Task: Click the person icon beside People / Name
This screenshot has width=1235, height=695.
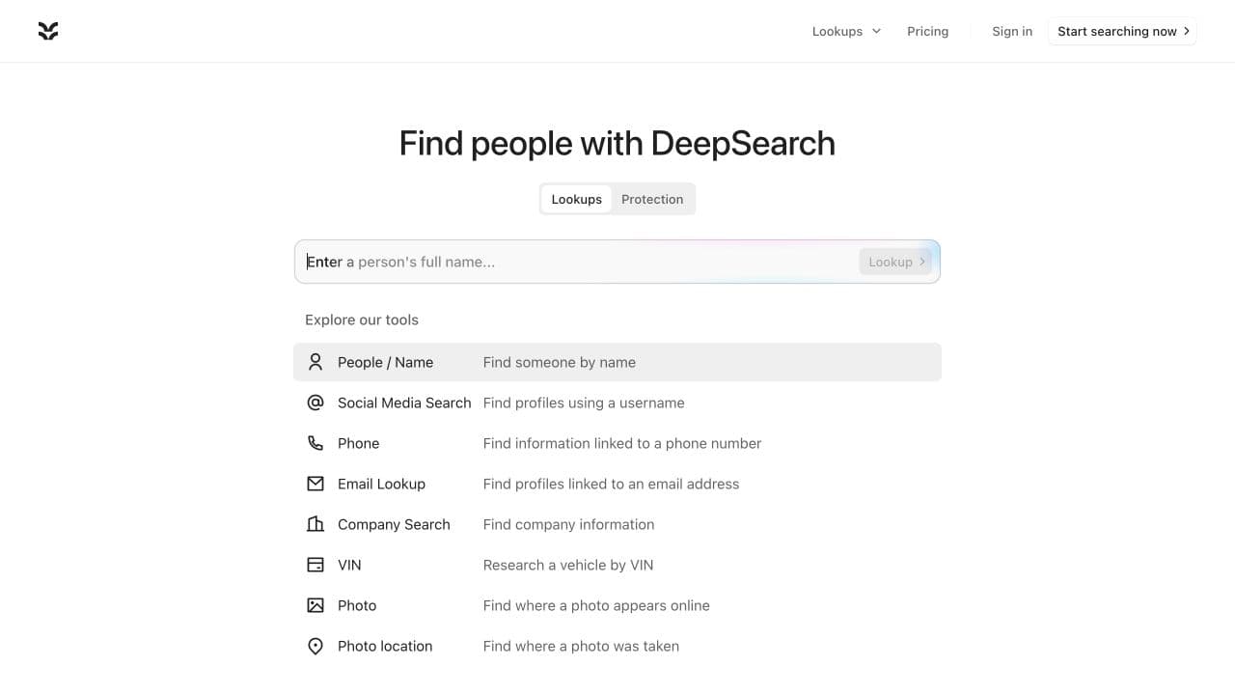Action: click(x=316, y=362)
